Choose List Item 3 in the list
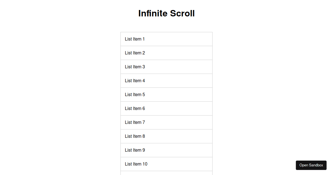The height and width of the screenshot is (175, 333). tap(166, 67)
